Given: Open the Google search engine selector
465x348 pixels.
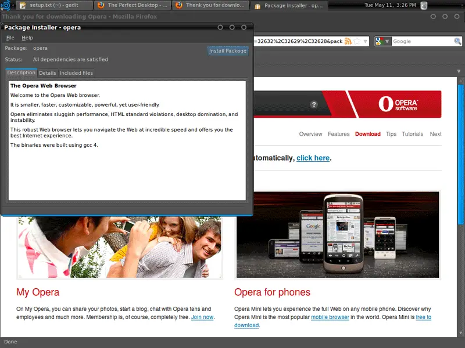Looking at the screenshot, I should tap(383, 41).
